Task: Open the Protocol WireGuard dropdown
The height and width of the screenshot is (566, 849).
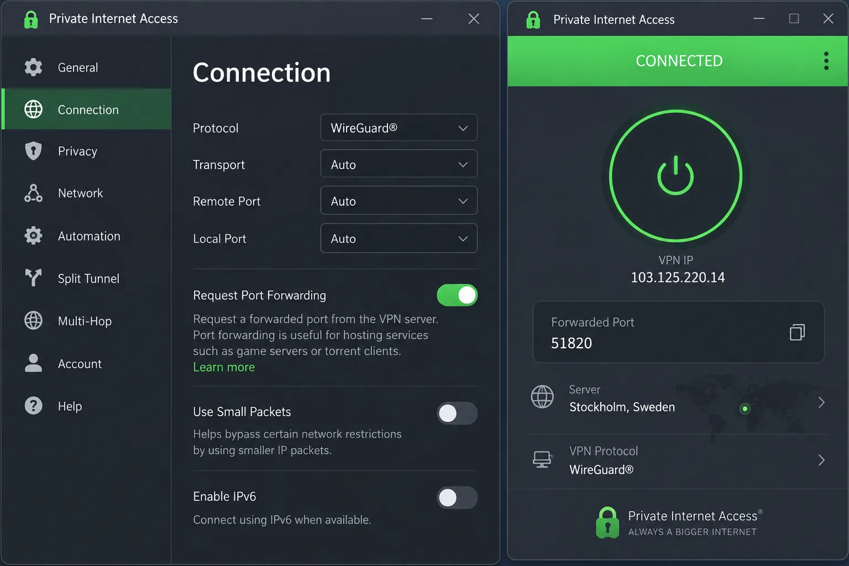Action: pyautogui.click(x=399, y=128)
